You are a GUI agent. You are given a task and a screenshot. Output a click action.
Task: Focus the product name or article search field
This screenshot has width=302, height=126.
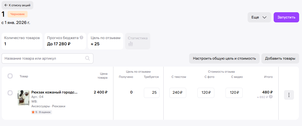click(x=44, y=59)
